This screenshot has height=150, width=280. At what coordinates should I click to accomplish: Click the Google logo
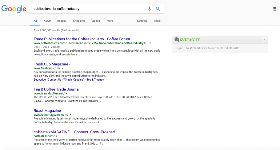(14, 9)
